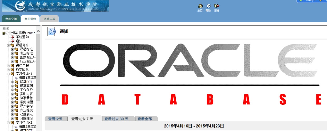Click the date range 2015年4月16日 - 2015年4月23日
The image size is (327, 131).
click(x=194, y=126)
